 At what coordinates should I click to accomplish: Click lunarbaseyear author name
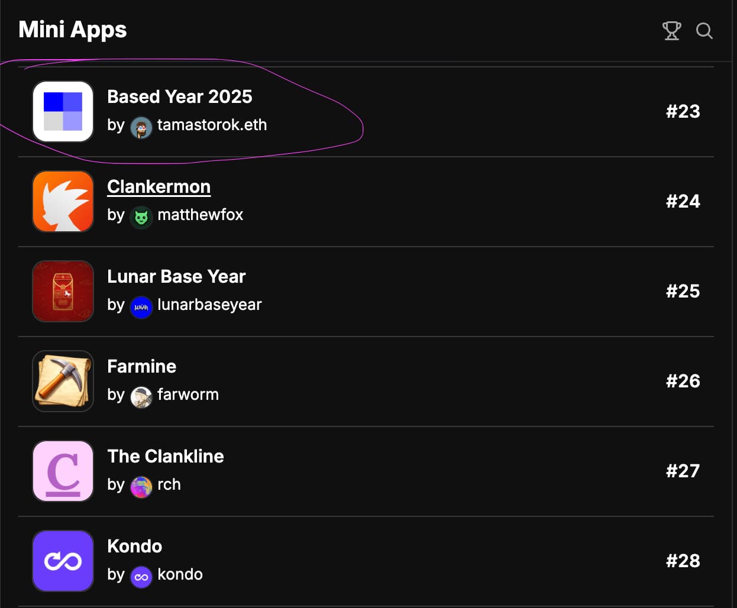[209, 305]
